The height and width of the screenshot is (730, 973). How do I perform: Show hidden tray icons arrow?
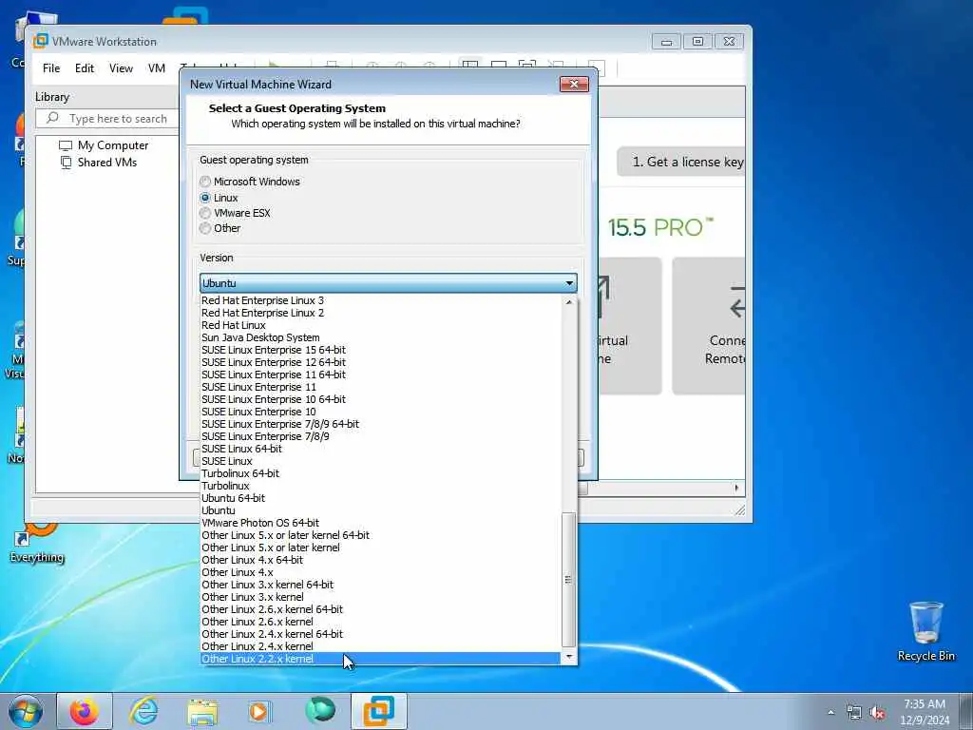(x=830, y=713)
